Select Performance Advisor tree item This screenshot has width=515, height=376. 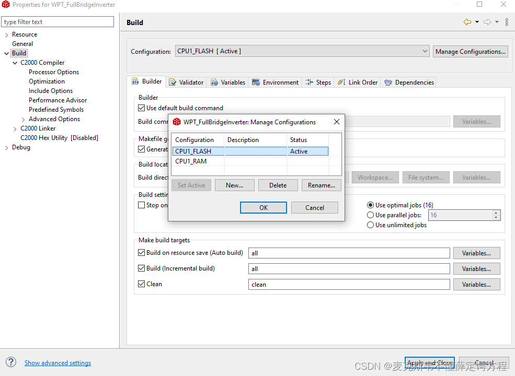58,100
